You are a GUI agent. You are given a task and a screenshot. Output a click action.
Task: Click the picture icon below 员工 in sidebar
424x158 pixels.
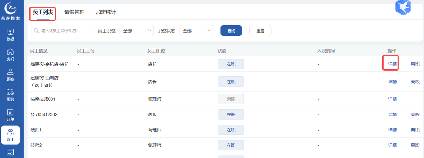tap(10, 153)
